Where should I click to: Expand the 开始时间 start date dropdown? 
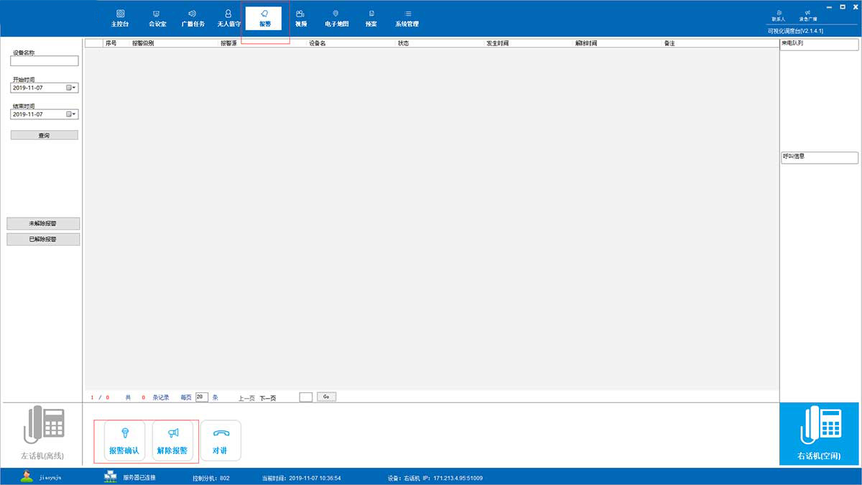click(x=72, y=88)
